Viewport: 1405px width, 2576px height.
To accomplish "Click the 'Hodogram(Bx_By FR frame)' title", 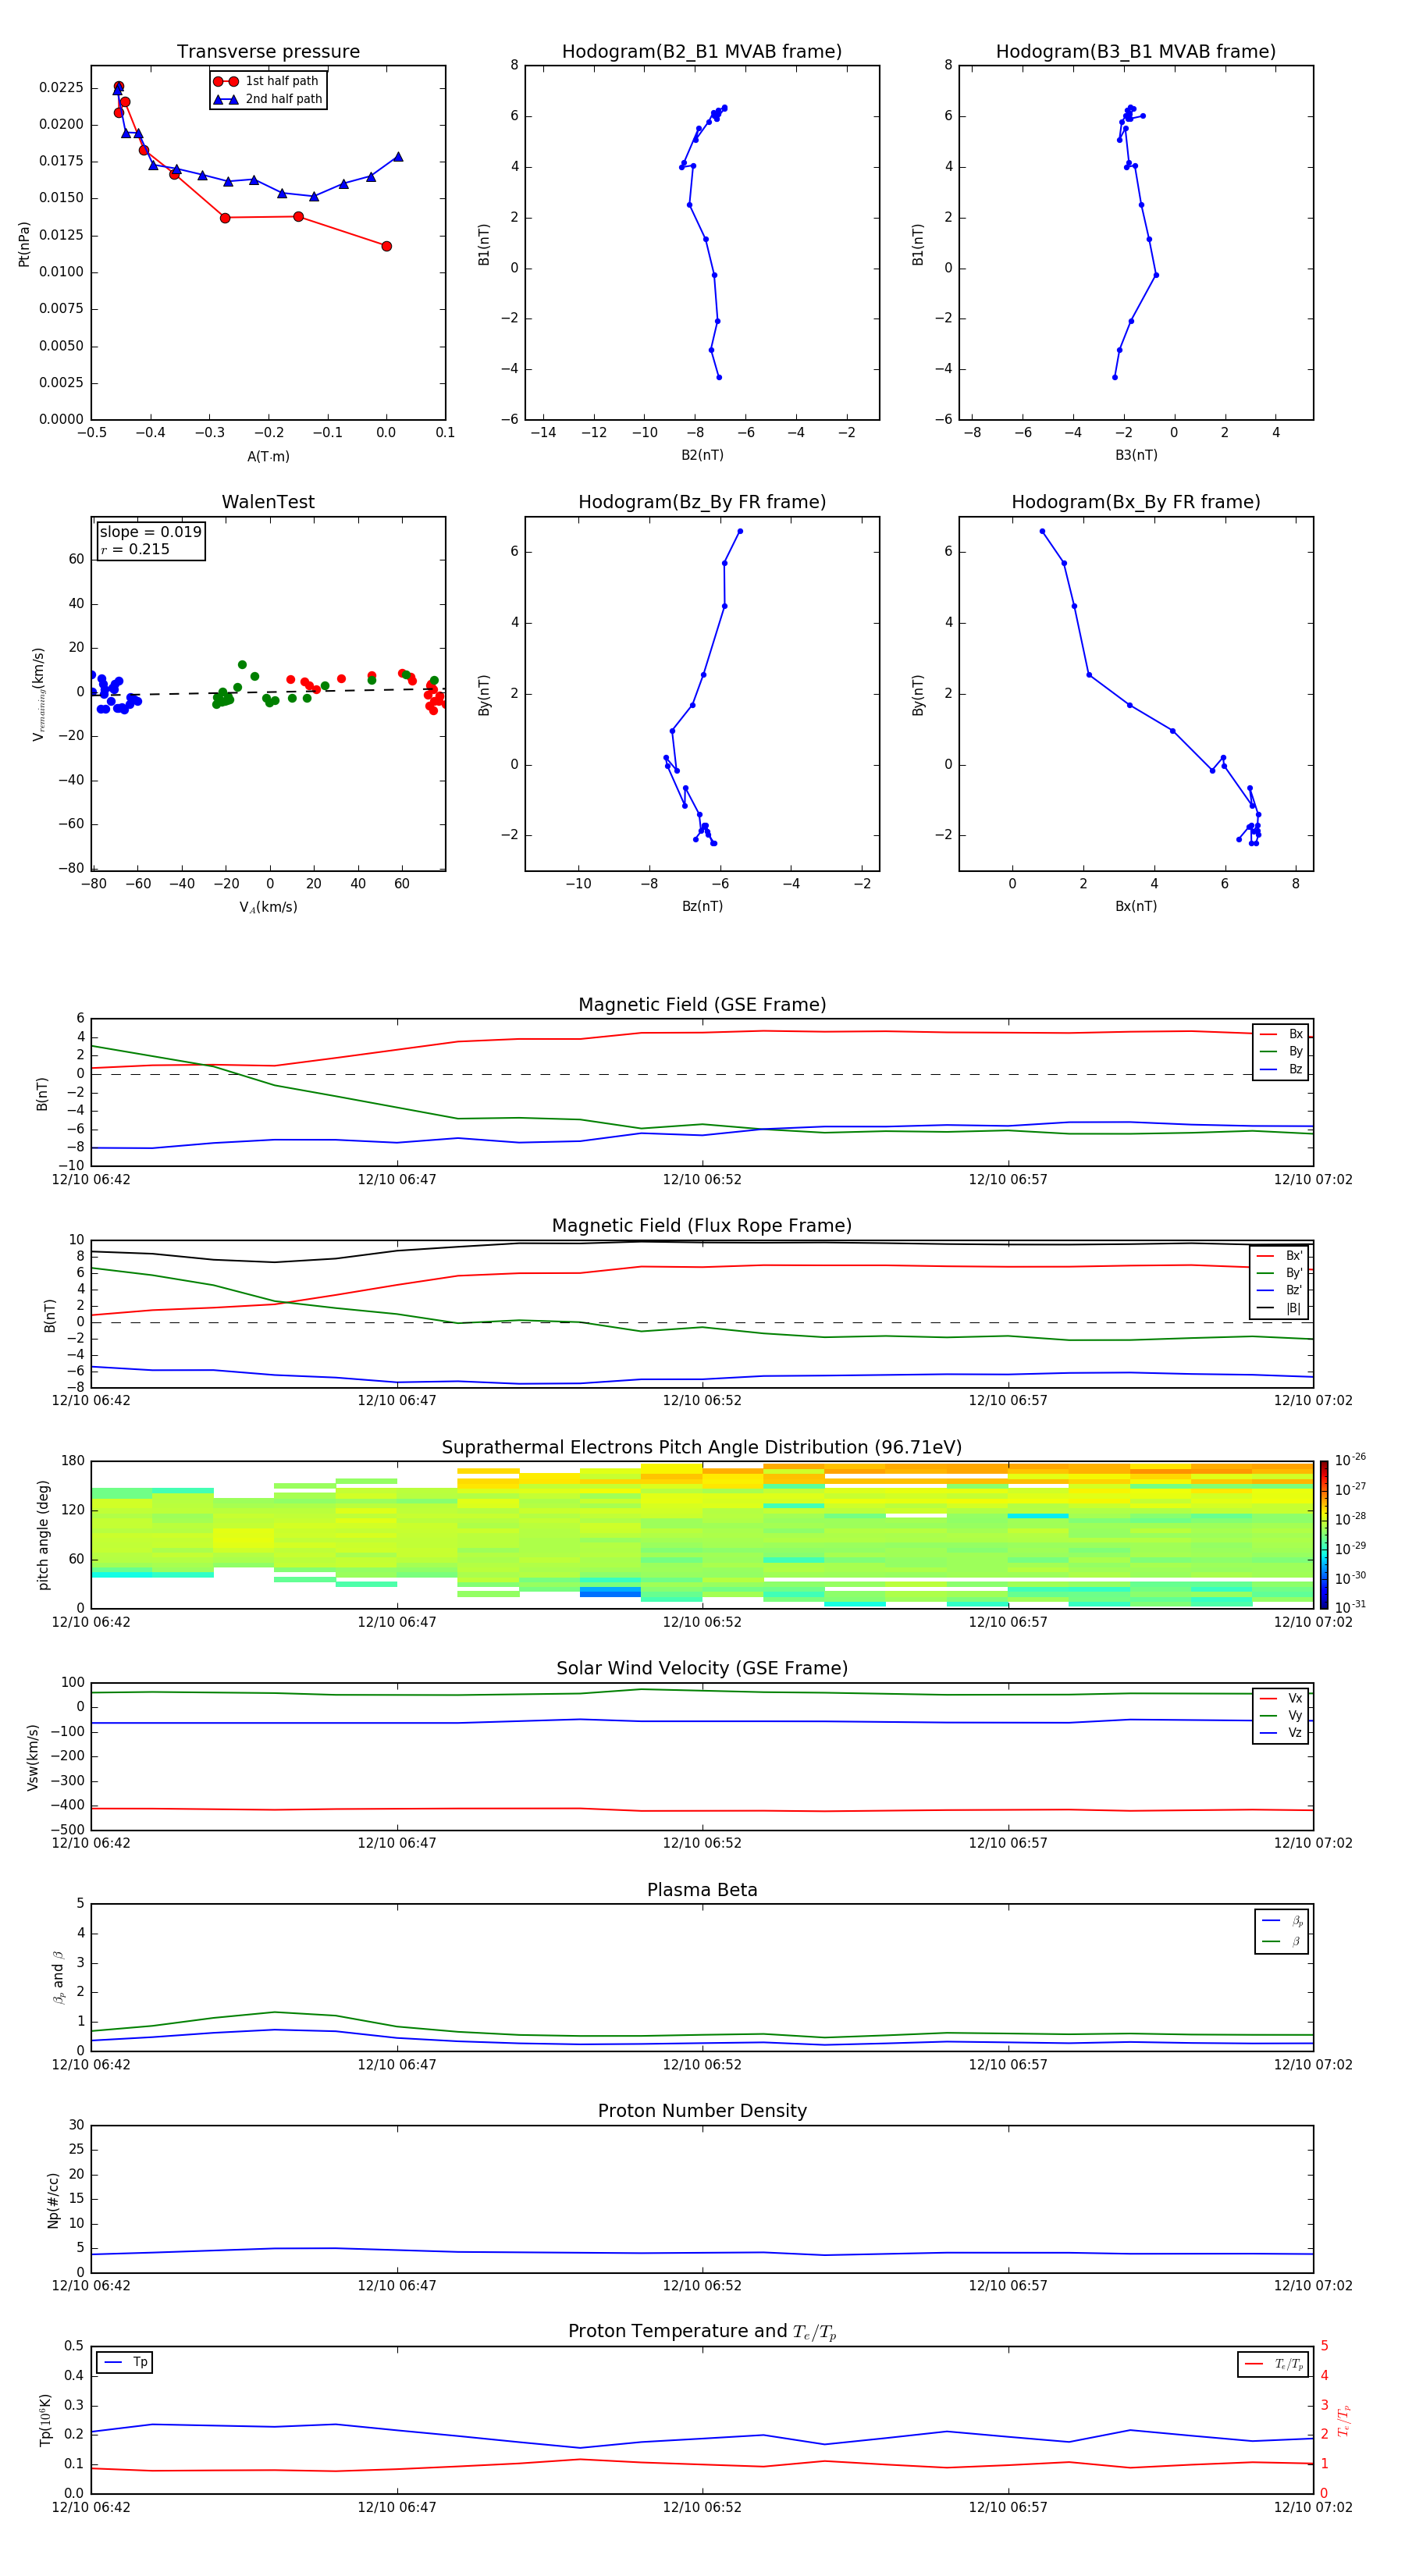I will [x=1136, y=502].
